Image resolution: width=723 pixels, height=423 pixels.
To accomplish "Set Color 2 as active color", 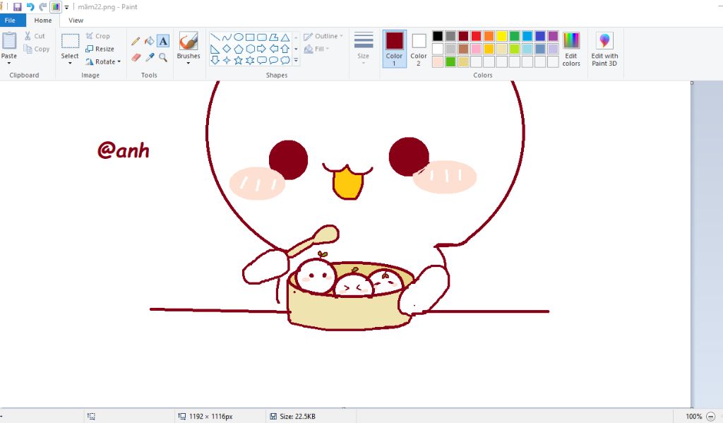I will [x=419, y=49].
